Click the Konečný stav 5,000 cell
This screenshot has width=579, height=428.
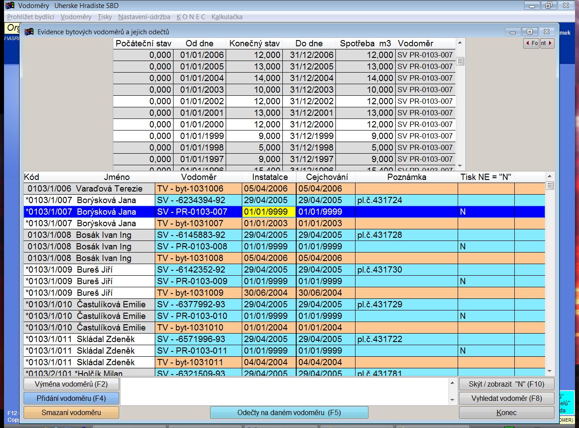[x=254, y=147]
